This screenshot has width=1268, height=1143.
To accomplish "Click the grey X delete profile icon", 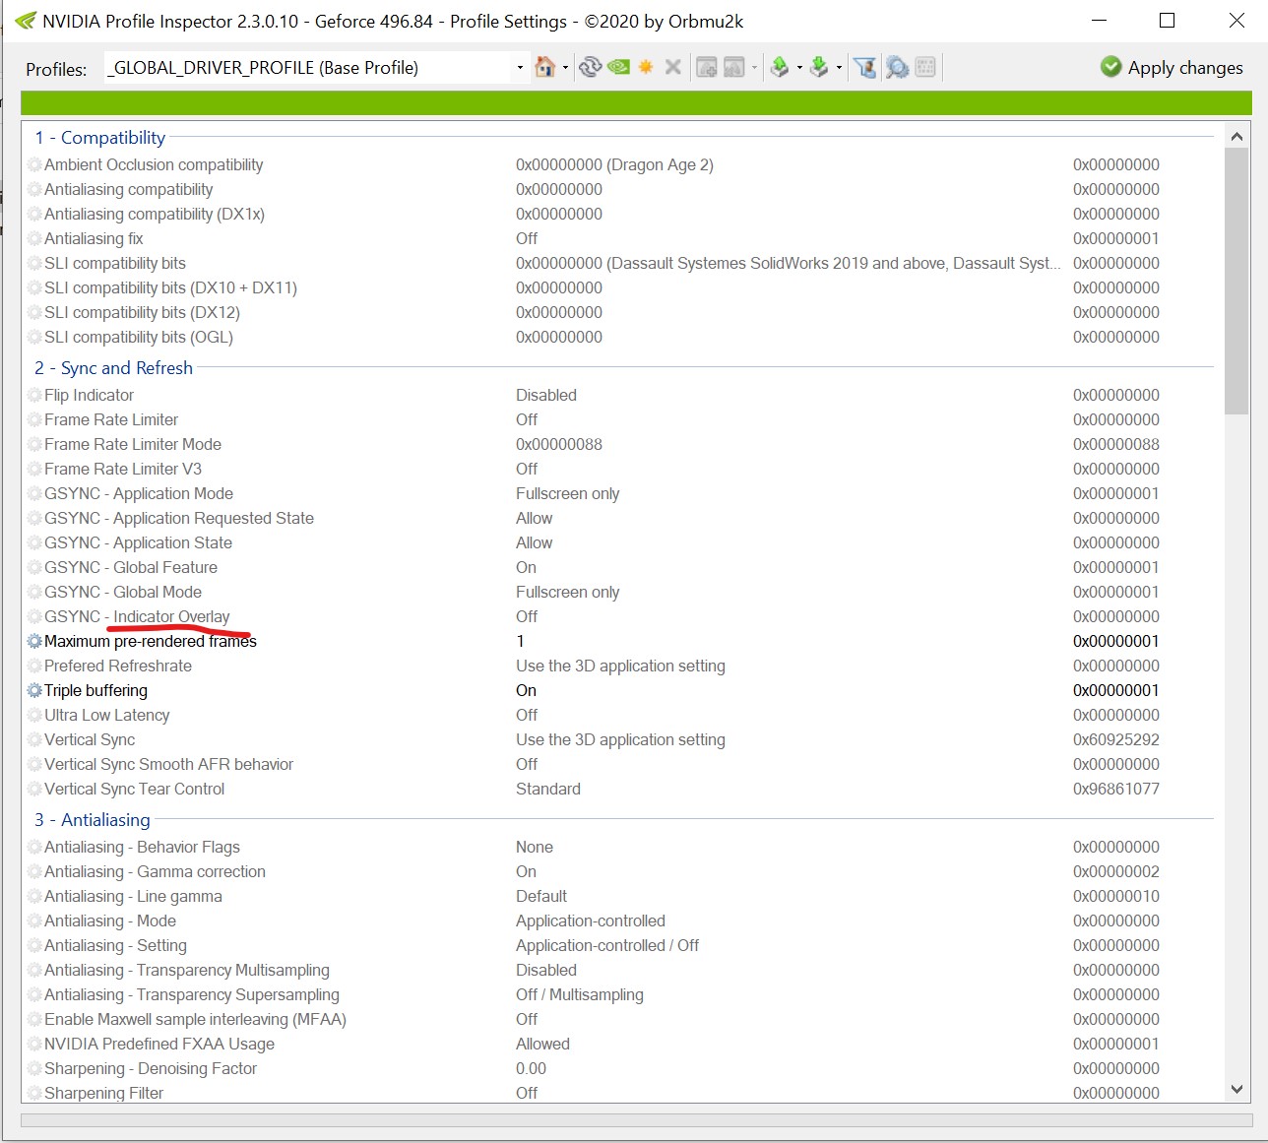I will [673, 67].
